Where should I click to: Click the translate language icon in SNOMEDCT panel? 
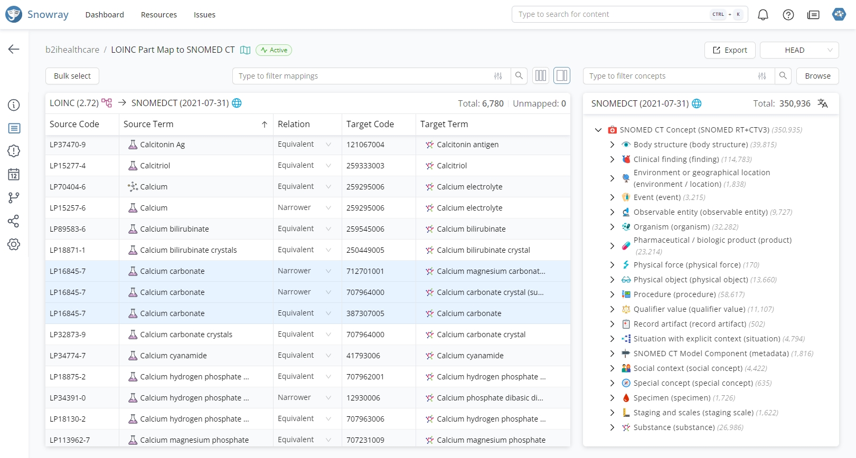coord(823,103)
